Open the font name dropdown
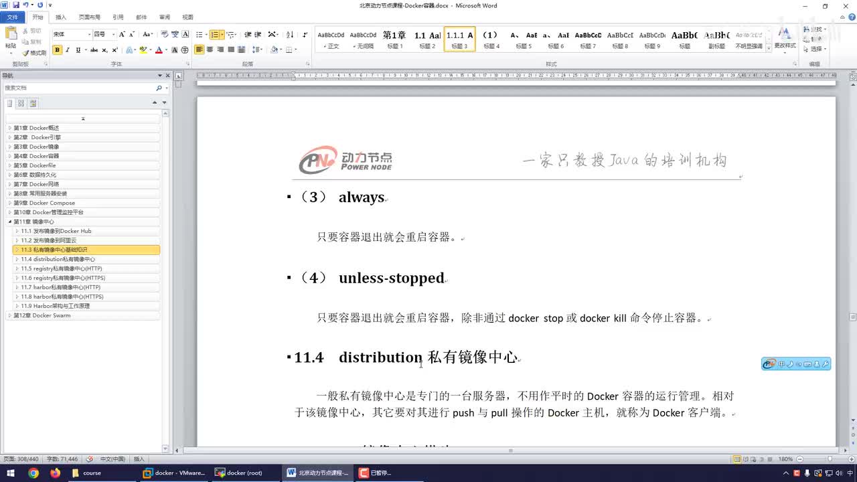857x482 pixels. click(x=89, y=34)
